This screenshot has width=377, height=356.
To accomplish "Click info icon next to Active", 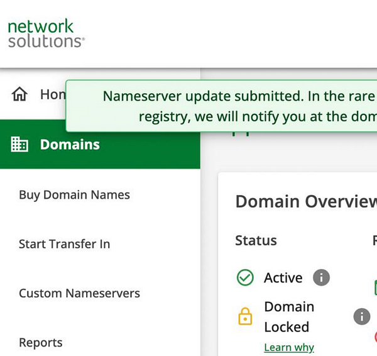I will tap(321, 277).
